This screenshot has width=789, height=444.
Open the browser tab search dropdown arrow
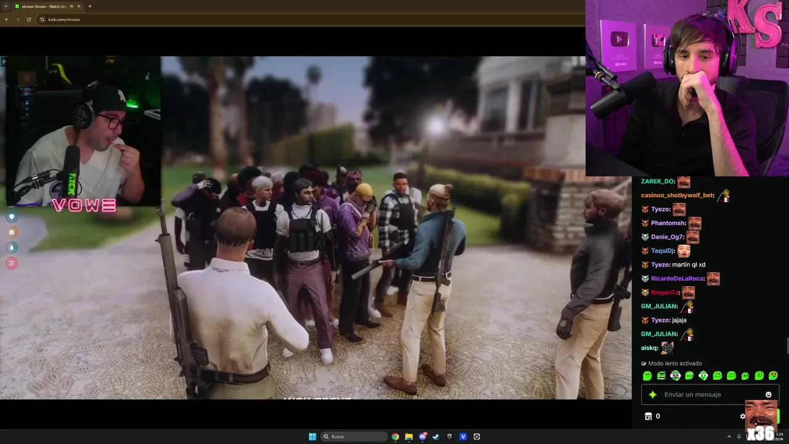(x=6, y=6)
